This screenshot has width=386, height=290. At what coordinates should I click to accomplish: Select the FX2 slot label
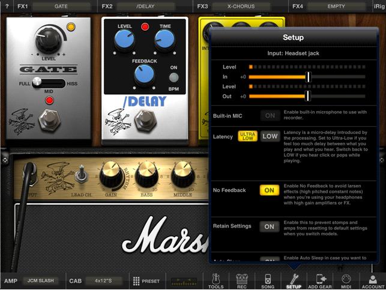107,6
